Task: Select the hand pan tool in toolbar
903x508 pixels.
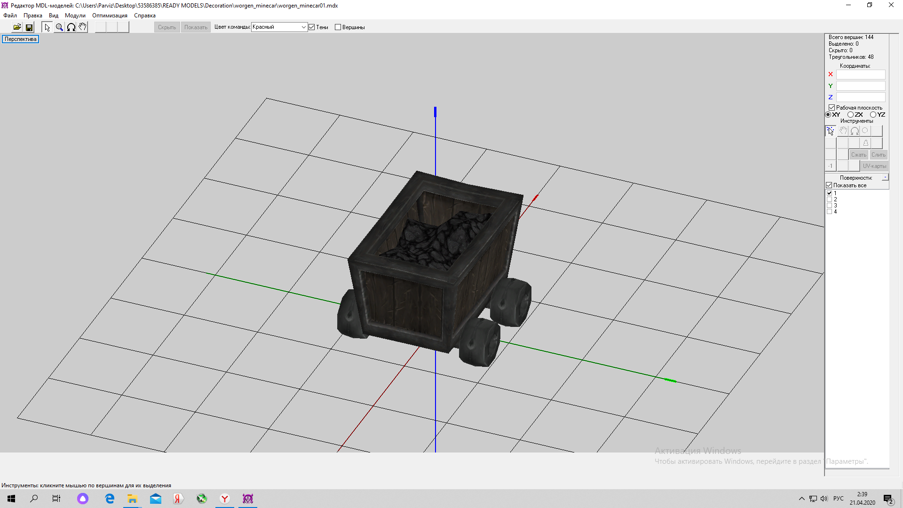Action: pyautogui.click(x=82, y=27)
